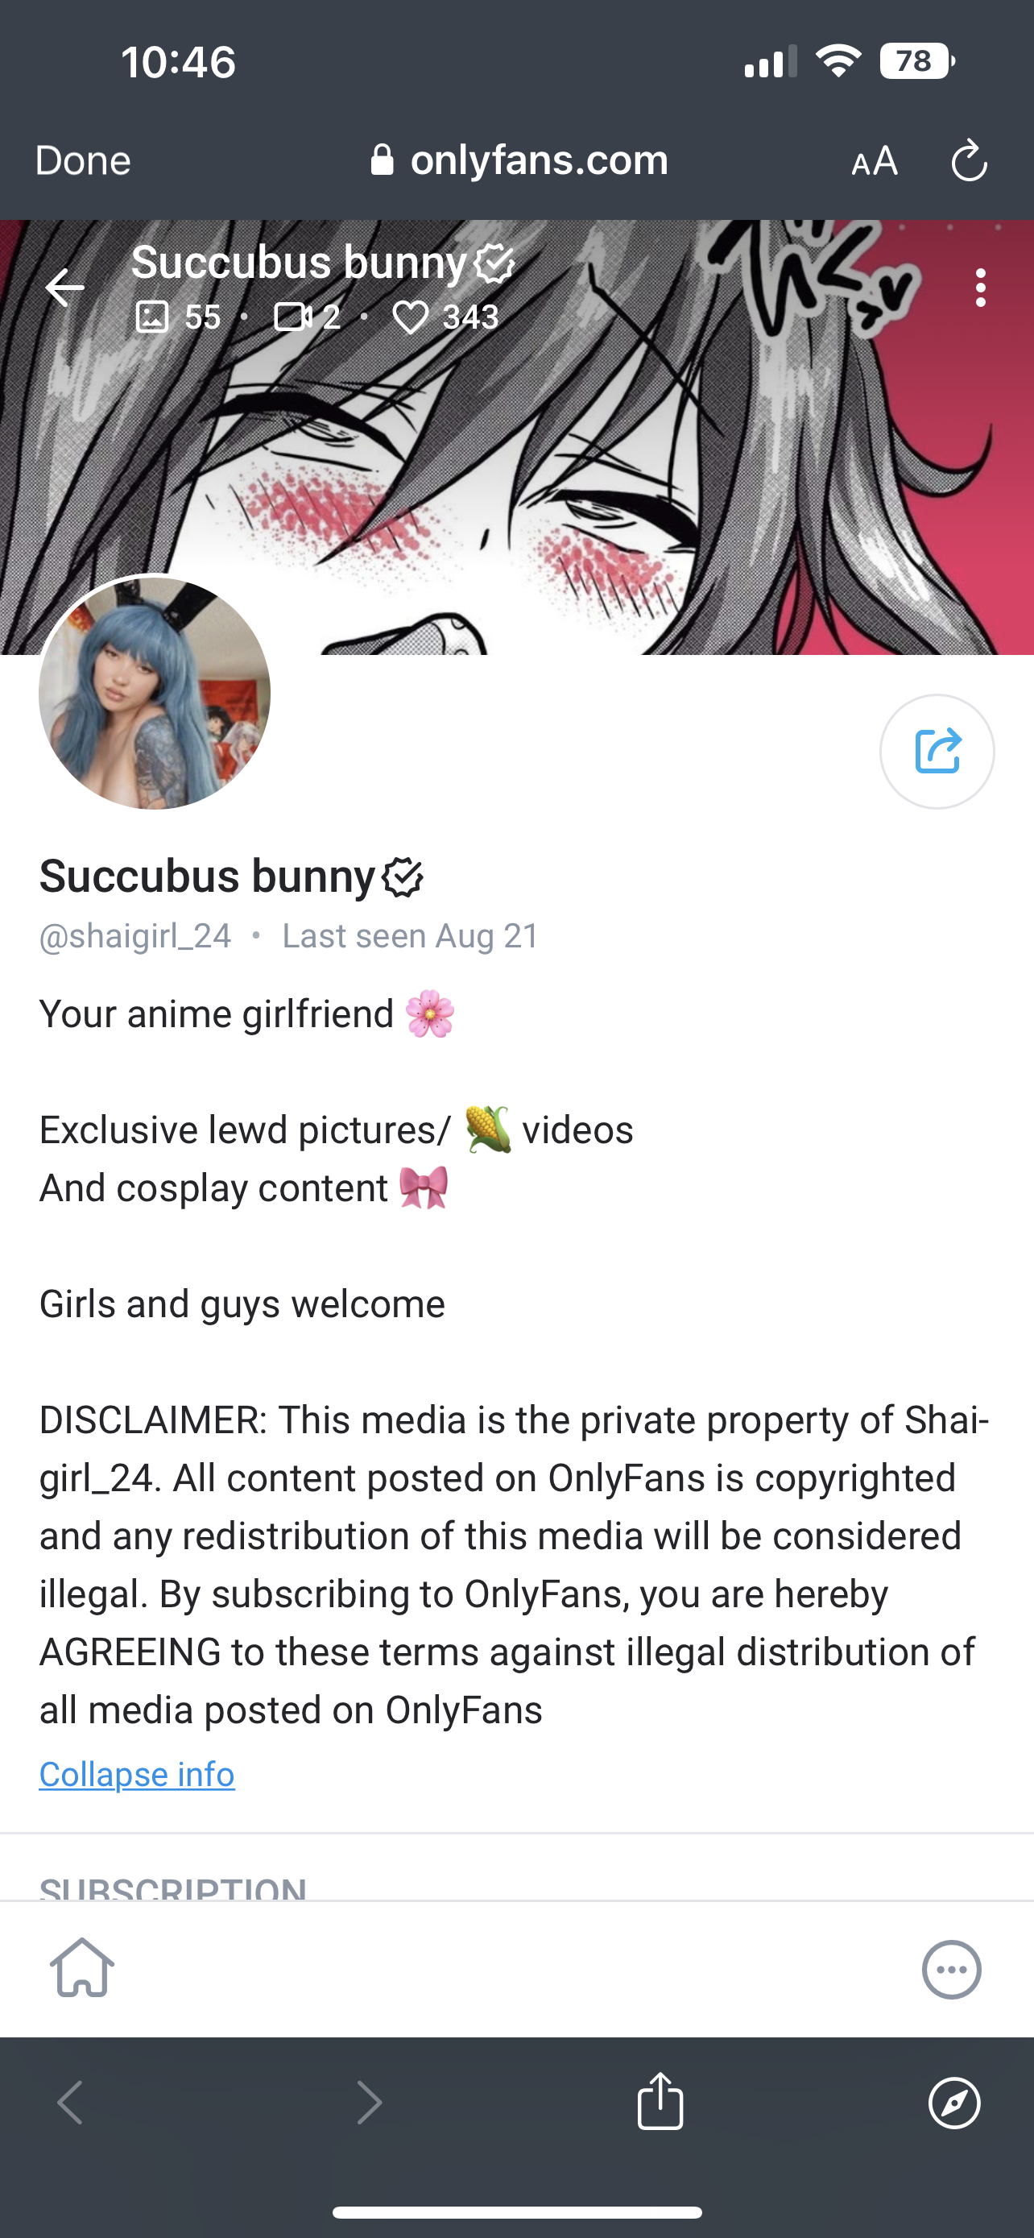This screenshot has height=2238, width=1034.
Task: Tap Done to close the browser view
Action: click(82, 161)
